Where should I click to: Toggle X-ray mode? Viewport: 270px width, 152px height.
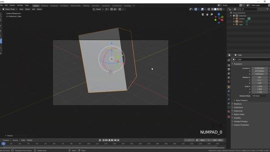209,9
